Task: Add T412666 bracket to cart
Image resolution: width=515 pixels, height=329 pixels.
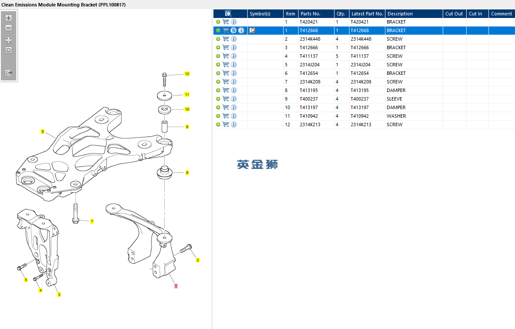Action: 226,47
